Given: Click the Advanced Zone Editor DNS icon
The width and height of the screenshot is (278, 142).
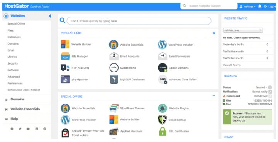Looking at the screenshot, I should pyautogui.click(x=163, y=80).
